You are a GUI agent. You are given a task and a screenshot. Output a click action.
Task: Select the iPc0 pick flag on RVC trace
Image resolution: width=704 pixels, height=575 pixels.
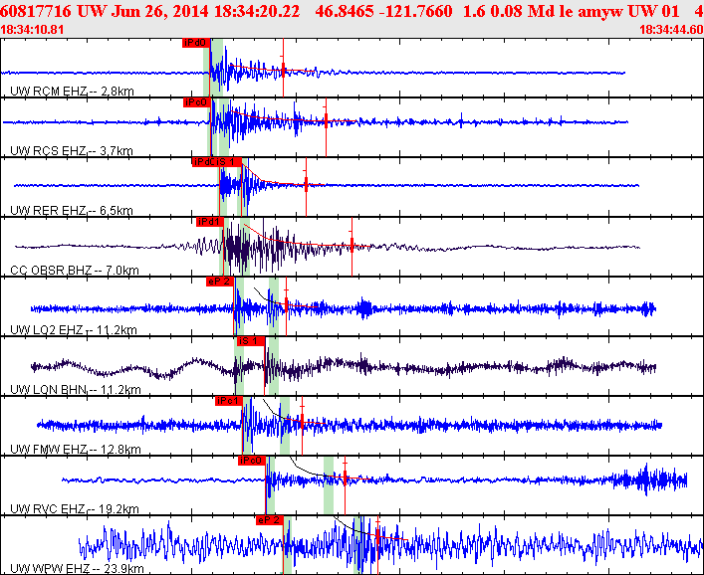pos(252,461)
